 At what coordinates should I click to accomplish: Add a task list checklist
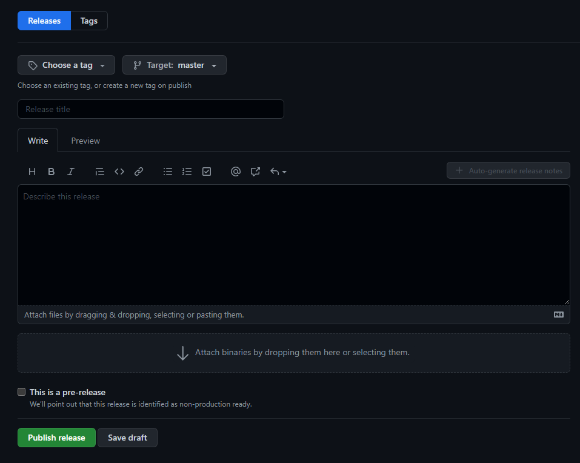206,172
